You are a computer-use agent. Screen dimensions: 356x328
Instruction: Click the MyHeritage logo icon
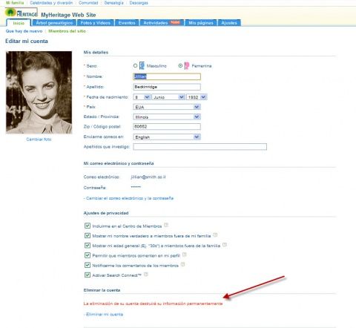tap(22, 13)
